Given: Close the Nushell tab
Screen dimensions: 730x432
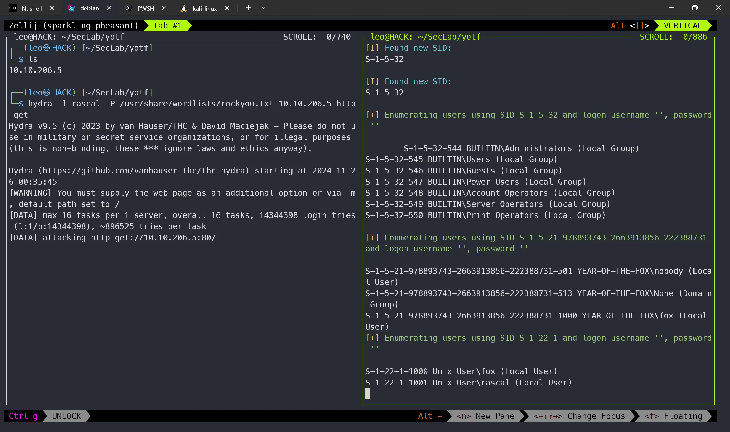Looking at the screenshot, I should pyautogui.click(x=52, y=8).
